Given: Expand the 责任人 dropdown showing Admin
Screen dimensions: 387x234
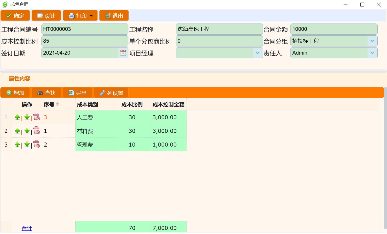Looking at the screenshot, I should click(x=372, y=53).
